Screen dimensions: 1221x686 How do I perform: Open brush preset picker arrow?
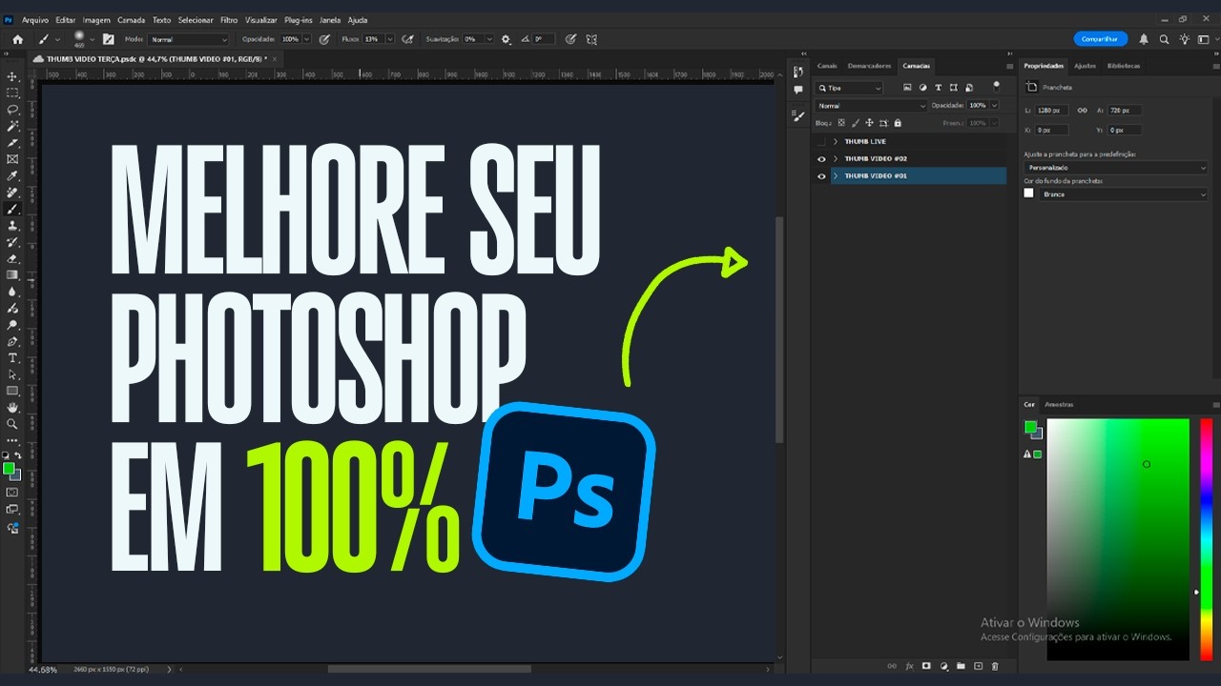click(x=93, y=40)
